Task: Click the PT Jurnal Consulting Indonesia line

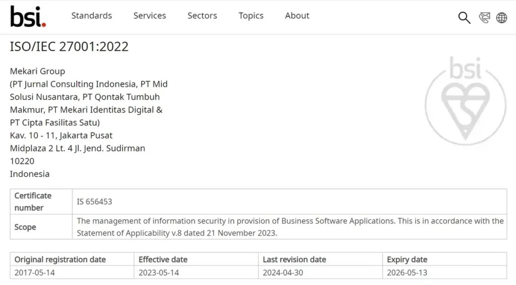Action: pyautogui.click(x=89, y=84)
